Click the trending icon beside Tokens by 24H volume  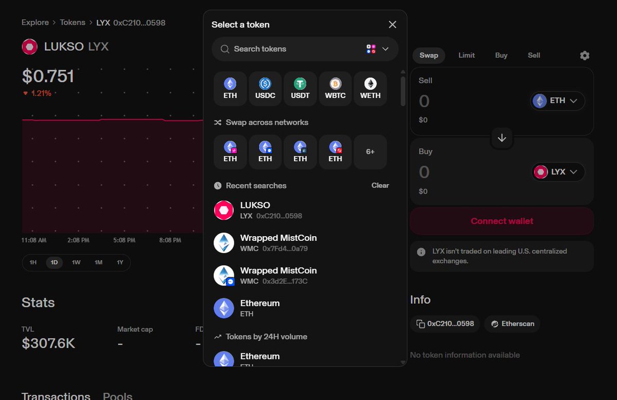(217, 337)
